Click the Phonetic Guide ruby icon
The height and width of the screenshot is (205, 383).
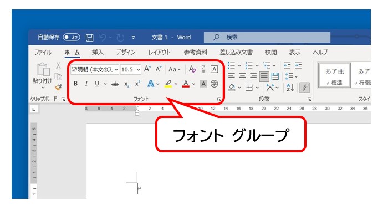(x=203, y=70)
